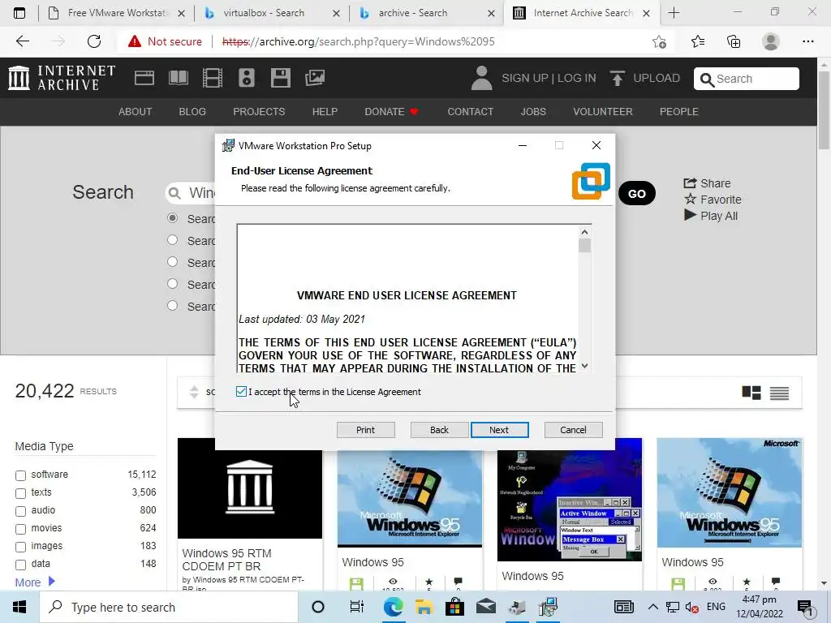Switch to virtualbox - Search tab
Screen dimensions: 831x623
coord(271,13)
